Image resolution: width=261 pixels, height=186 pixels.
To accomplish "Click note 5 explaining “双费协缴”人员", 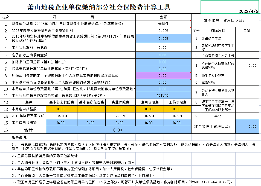I will tap(83, 175).
